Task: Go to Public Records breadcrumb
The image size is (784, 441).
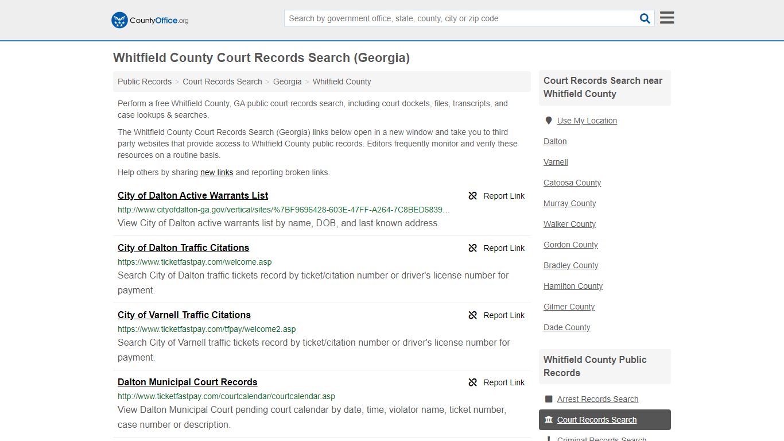Action: click(145, 82)
